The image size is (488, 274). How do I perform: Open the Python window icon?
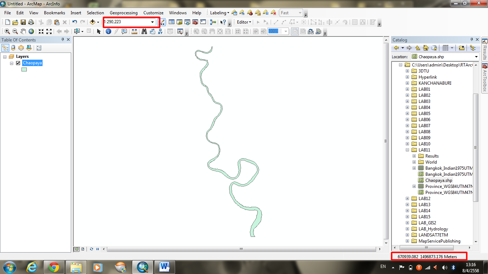pos(203,22)
